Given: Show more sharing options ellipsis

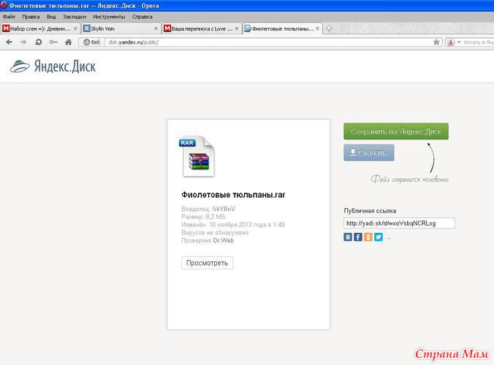Looking at the screenshot, I should [x=389, y=238].
